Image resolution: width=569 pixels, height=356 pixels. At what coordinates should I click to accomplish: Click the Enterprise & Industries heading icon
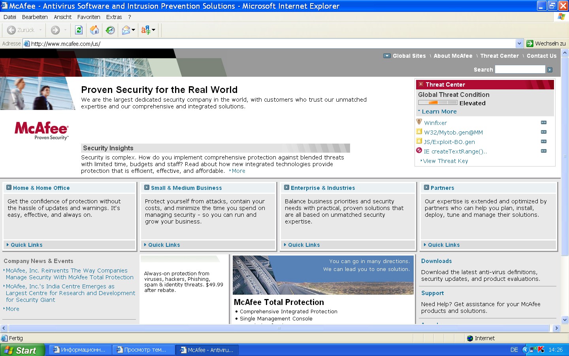point(286,187)
